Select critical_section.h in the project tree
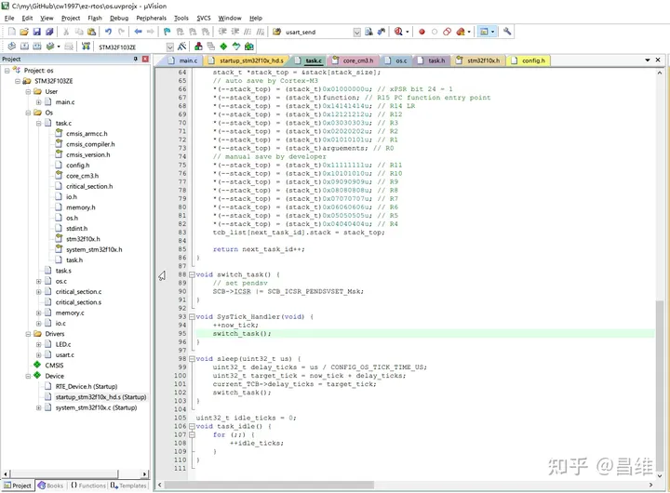This screenshot has width=670, height=493. pyautogui.click(x=89, y=186)
